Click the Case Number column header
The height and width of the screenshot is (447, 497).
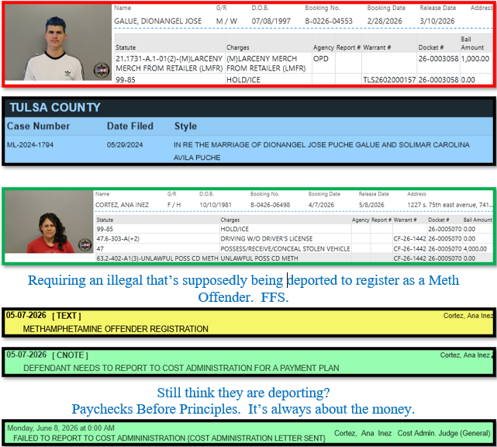pyautogui.click(x=38, y=126)
